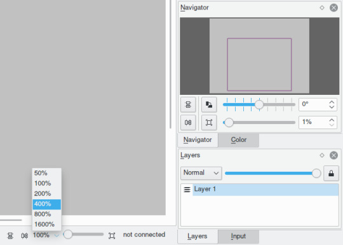343x245 pixels.
Task: Open the Input tab
Action: (238, 236)
